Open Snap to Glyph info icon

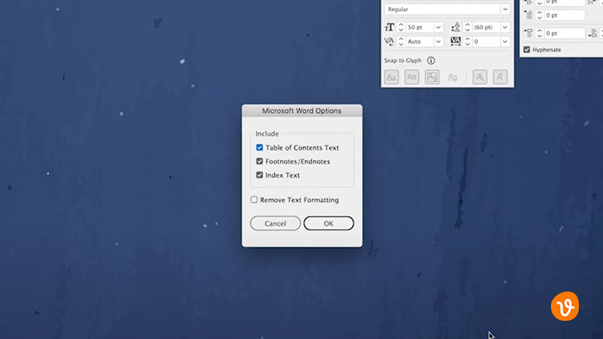(431, 60)
